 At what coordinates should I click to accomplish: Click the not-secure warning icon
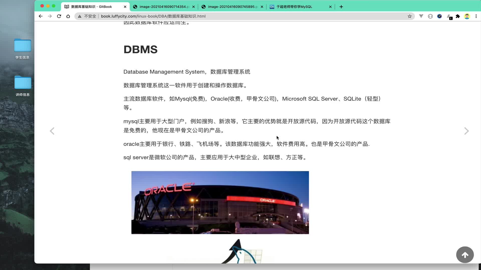(80, 16)
